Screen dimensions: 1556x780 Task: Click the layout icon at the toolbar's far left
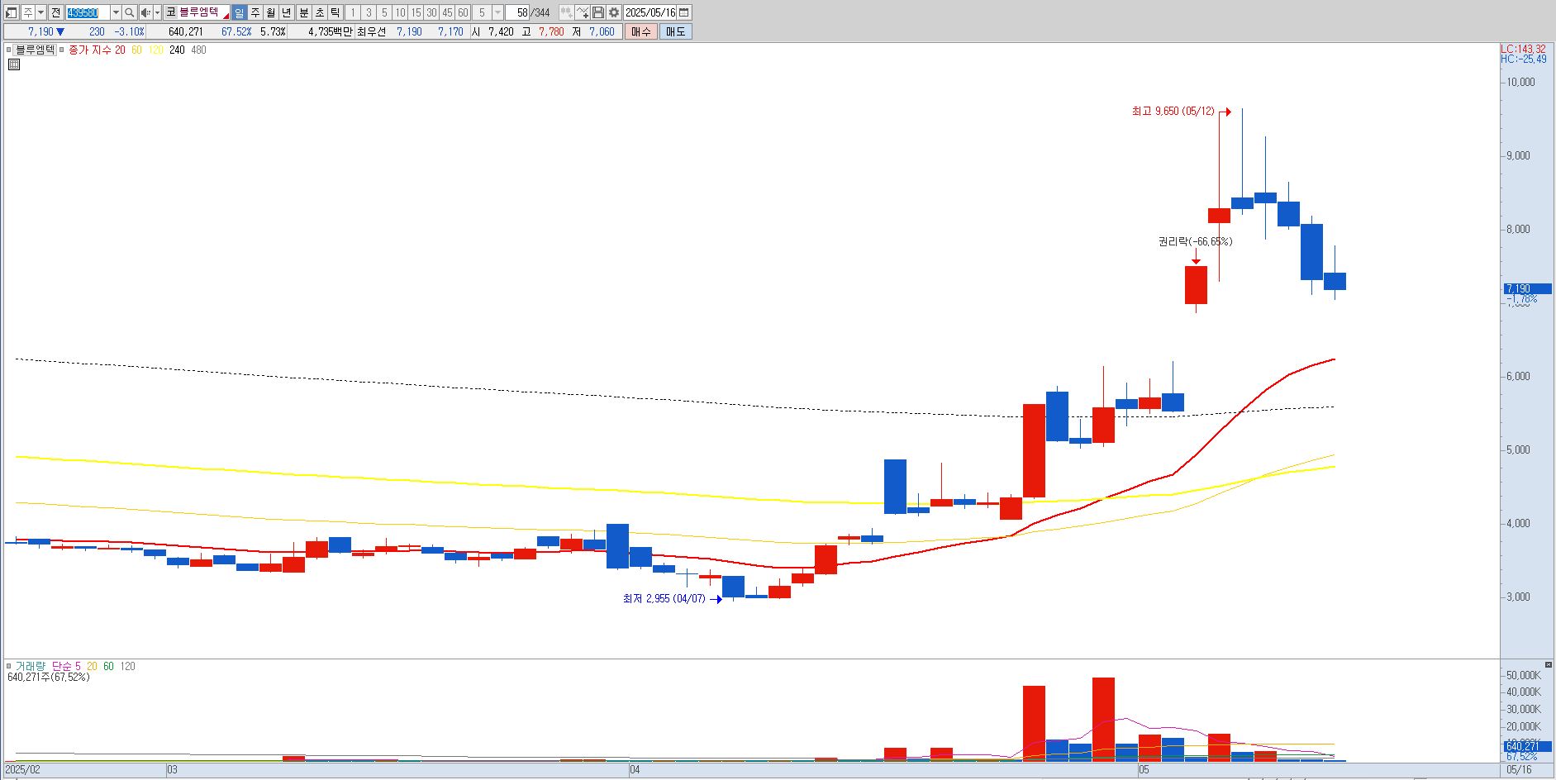tap(12, 12)
